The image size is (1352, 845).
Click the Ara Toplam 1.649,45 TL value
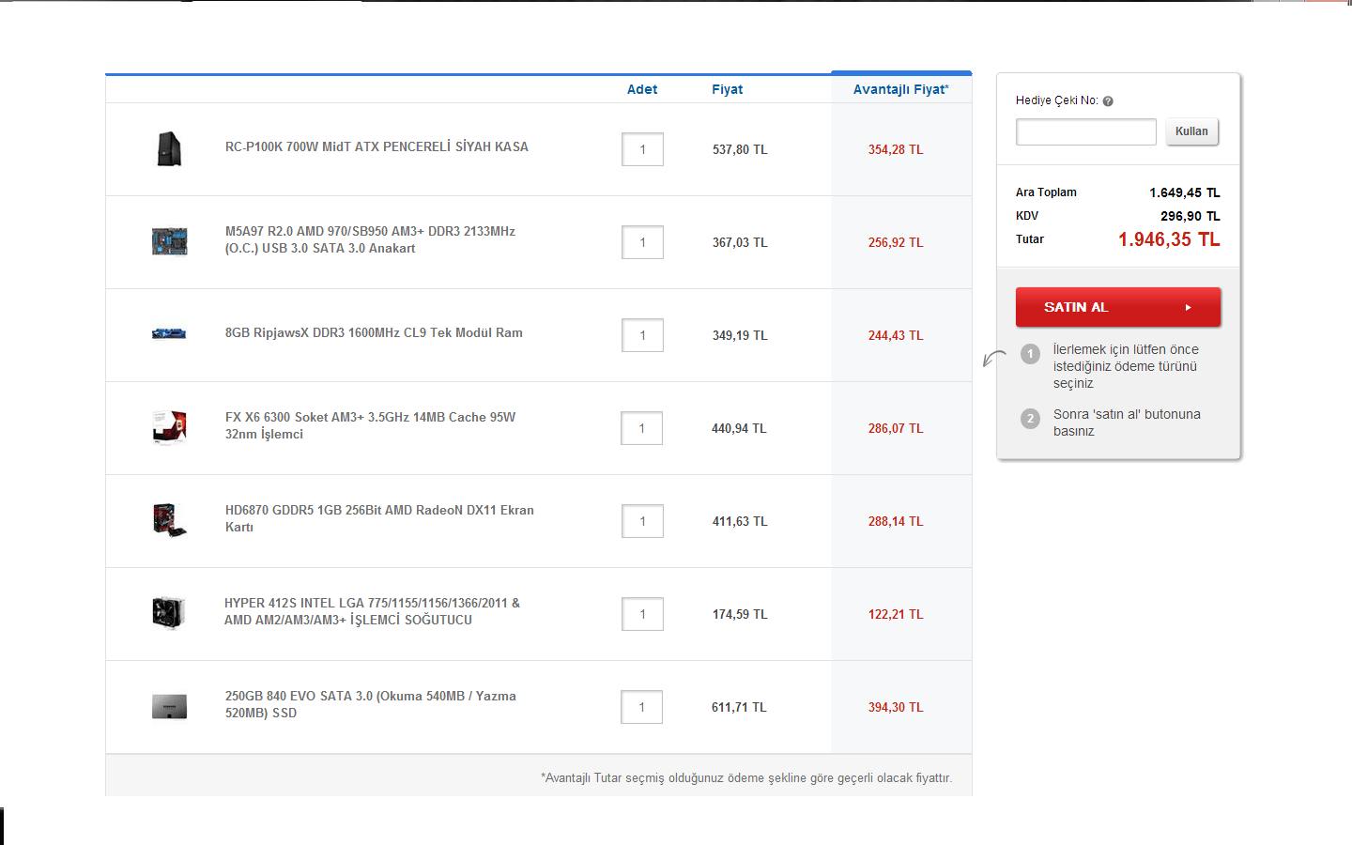1185,192
